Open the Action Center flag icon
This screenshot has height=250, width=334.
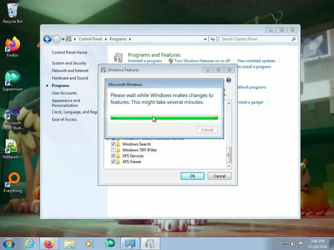[x=301, y=243]
